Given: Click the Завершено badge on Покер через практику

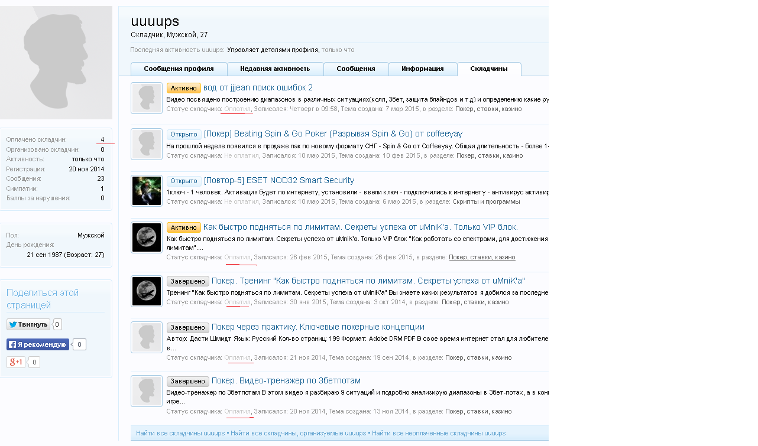Looking at the screenshot, I should pyautogui.click(x=187, y=327).
